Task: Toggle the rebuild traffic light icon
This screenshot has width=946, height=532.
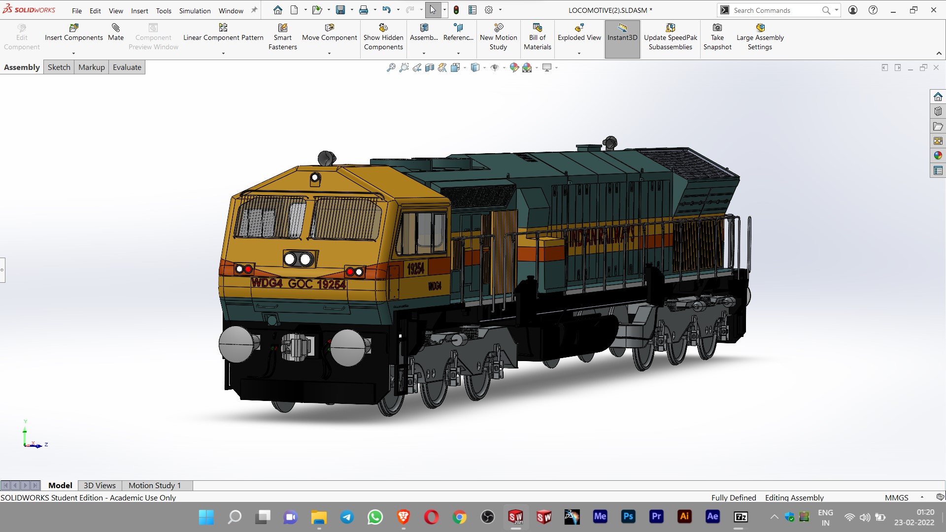Action: click(x=456, y=10)
